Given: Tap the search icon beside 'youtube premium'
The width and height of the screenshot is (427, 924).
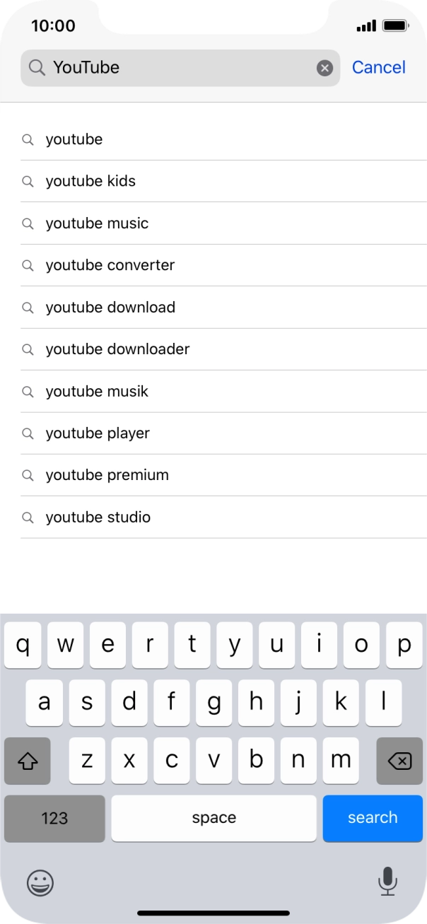Looking at the screenshot, I should pyautogui.click(x=28, y=475).
